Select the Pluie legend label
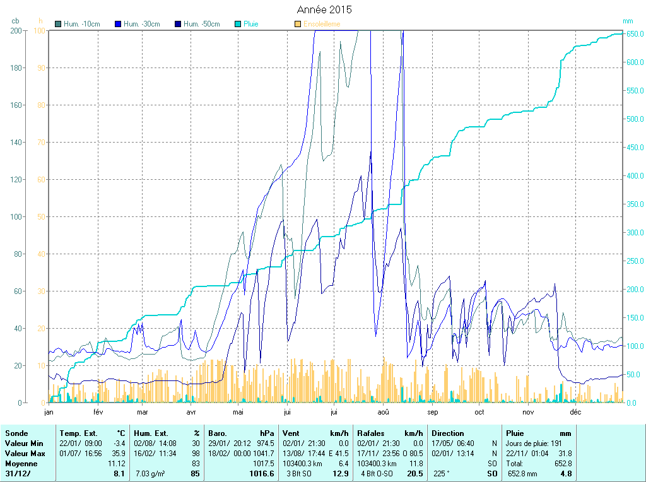646x482 pixels. click(x=251, y=24)
